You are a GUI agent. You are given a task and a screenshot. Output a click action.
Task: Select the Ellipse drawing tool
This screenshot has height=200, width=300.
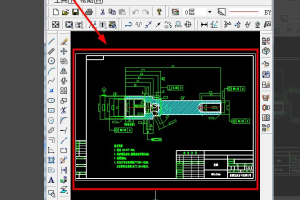click(x=51, y=100)
